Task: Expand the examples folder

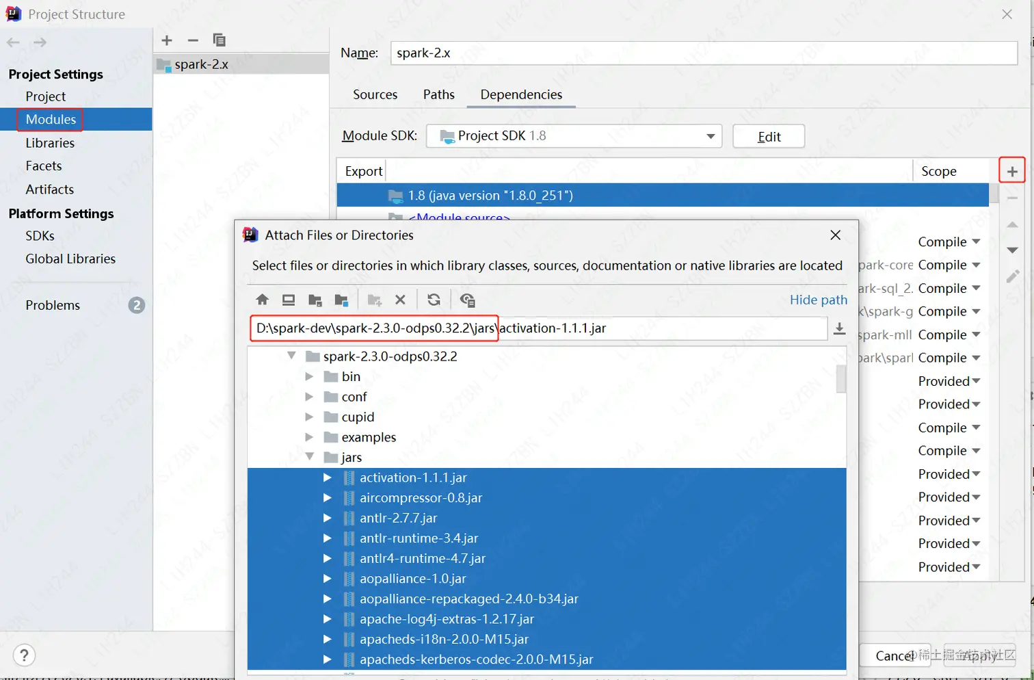Action: click(309, 437)
